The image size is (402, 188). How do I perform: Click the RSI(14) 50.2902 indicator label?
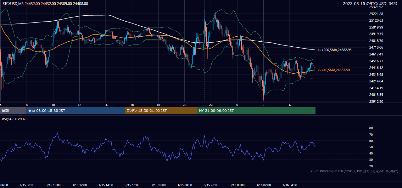click(x=14, y=119)
